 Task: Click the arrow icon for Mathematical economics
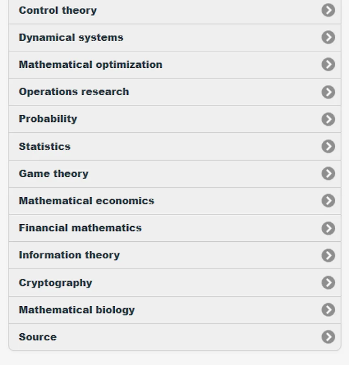(328, 201)
